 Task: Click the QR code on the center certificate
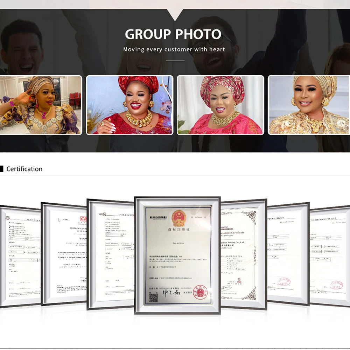pos(153,297)
